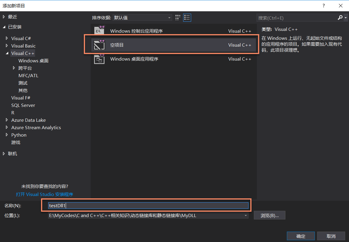Viewport: 349px width, 242px height.
Task: Select 其他 category
Action: point(23,90)
